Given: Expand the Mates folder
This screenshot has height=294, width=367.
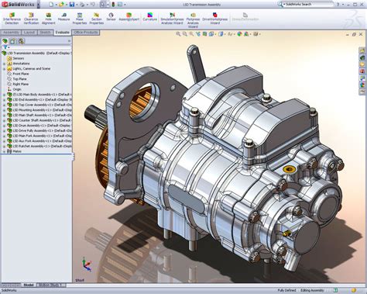Looking at the screenshot, I should point(4,151).
